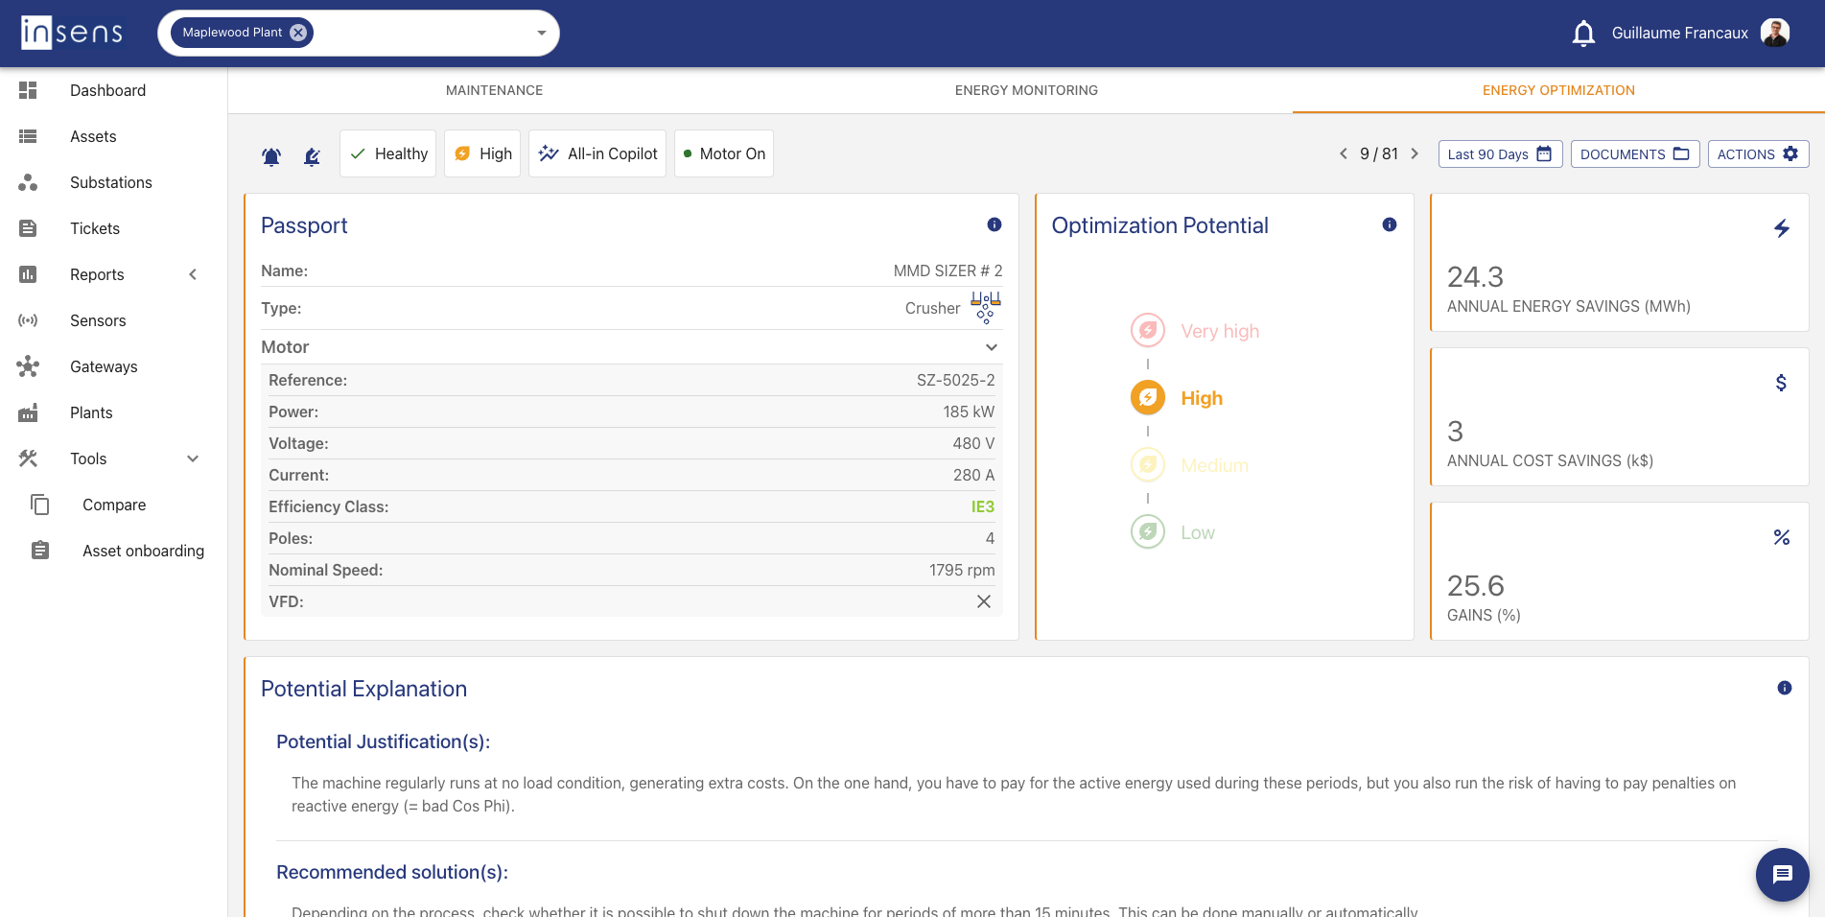1825x917 pixels.
Task: Open the Actions menu
Action: [x=1758, y=154]
